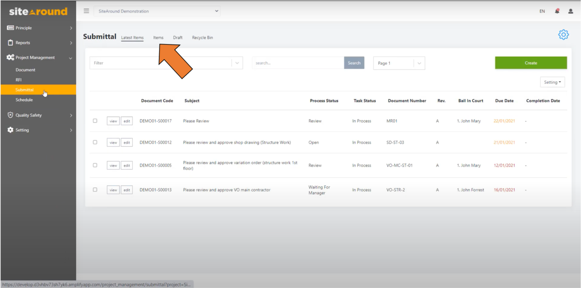581x288 pixels.
Task: Click view for DEMO01-S00017
Action: tap(113, 121)
